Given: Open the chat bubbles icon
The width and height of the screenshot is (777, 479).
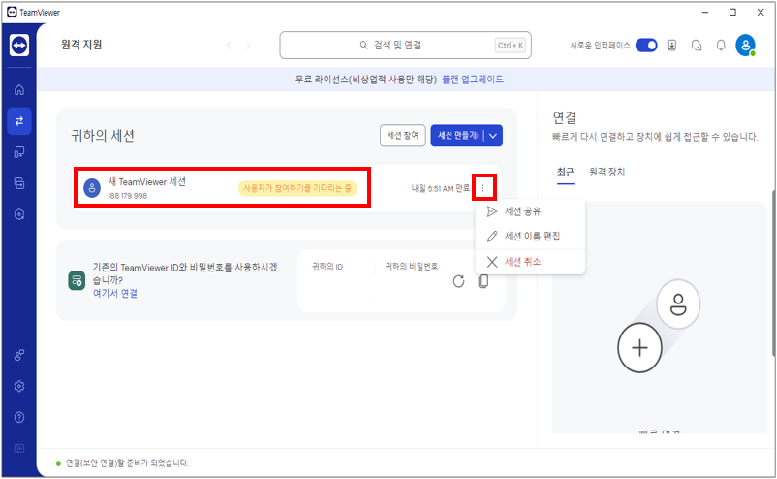Looking at the screenshot, I should [697, 46].
